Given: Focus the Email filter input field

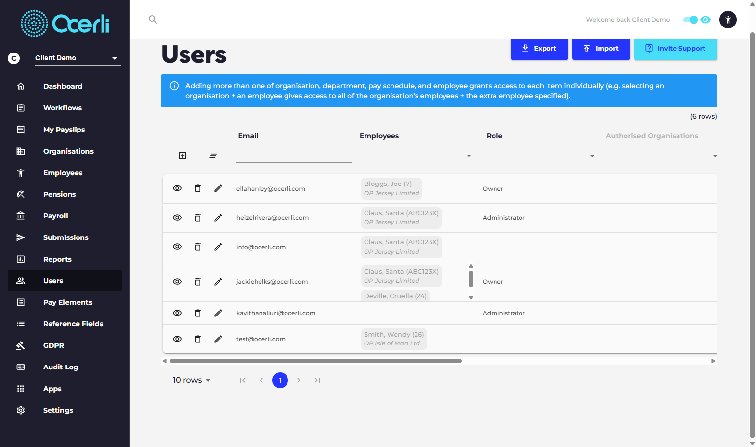Looking at the screenshot, I should [x=294, y=156].
